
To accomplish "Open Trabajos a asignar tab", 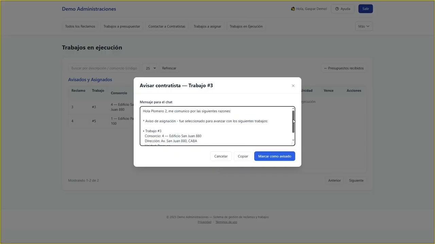I will click(x=207, y=26).
